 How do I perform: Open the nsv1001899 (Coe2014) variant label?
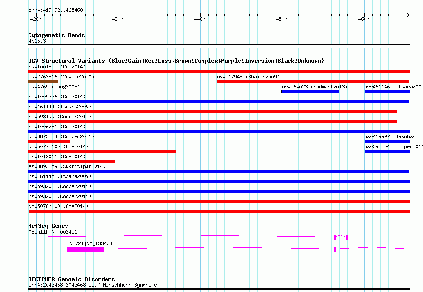coord(57,67)
